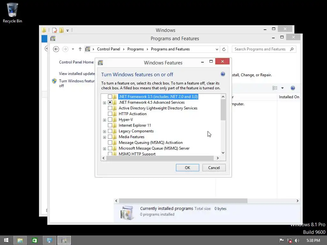
Task: Check Active Directory Lightweight Directory Services
Action: 110,108
